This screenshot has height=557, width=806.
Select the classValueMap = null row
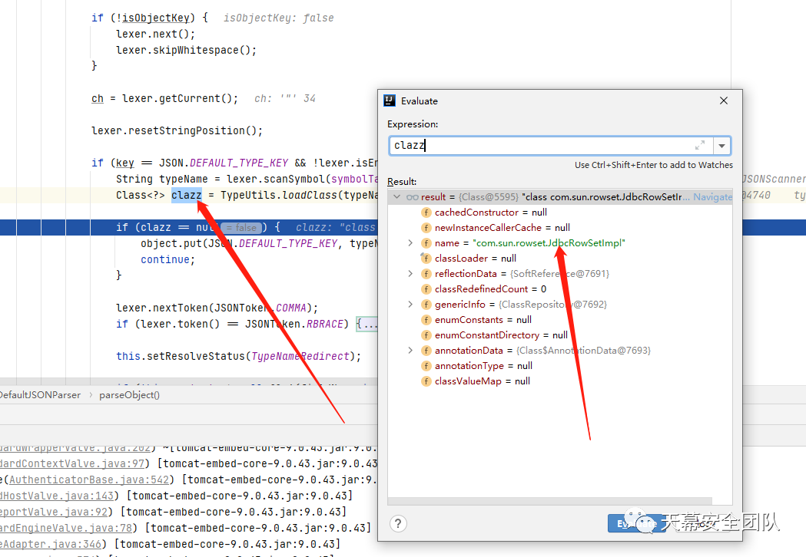click(x=560, y=381)
